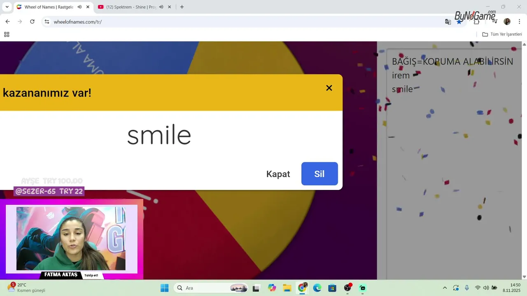This screenshot has height=296, width=527.
Task: Go forward to the next page
Action: (x=20, y=21)
